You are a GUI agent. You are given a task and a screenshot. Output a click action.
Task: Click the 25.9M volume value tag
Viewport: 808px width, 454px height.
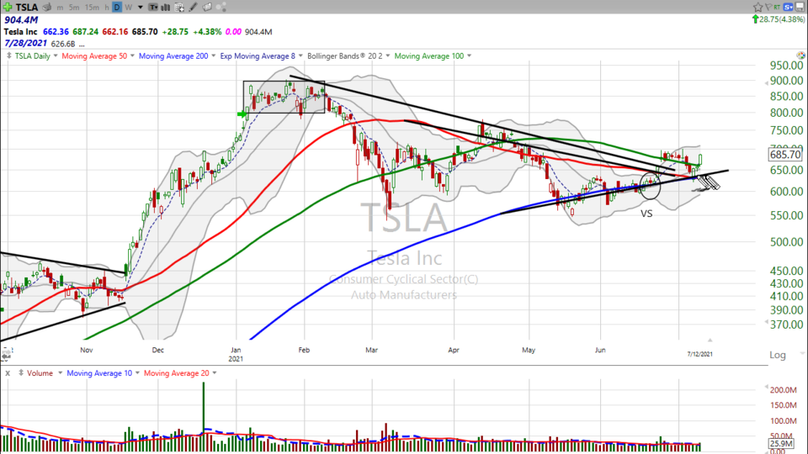pos(781,443)
